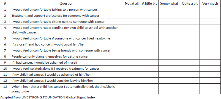221x99 pixels.
Task: Click the '#' column header cell
Action: pos(5,3)
